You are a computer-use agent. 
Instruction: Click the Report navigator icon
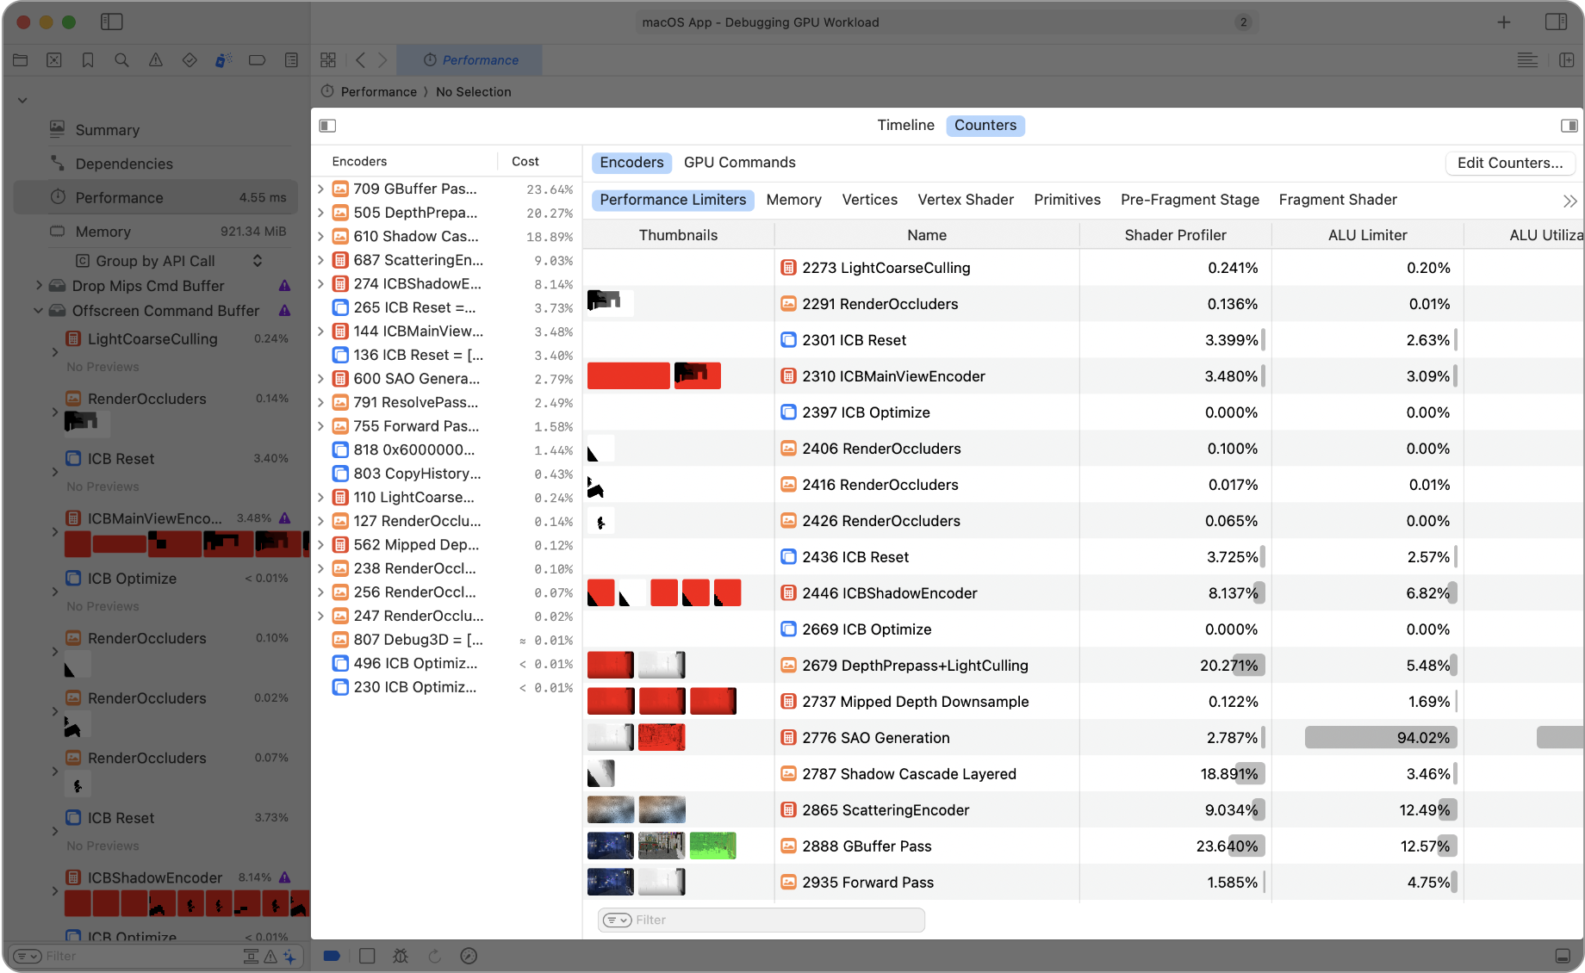click(x=291, y=60)
